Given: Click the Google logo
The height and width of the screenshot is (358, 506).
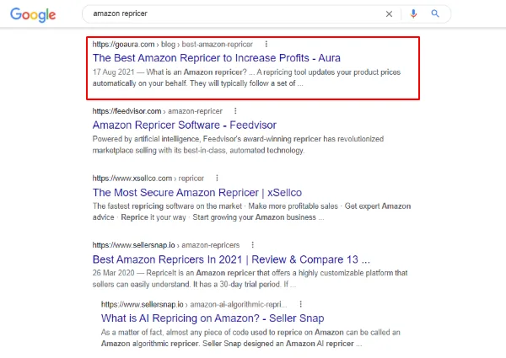Looking at the screenshot, I should [x=33, y=14].
